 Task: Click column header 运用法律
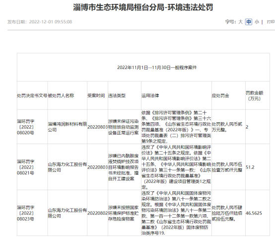click(150, 95)
